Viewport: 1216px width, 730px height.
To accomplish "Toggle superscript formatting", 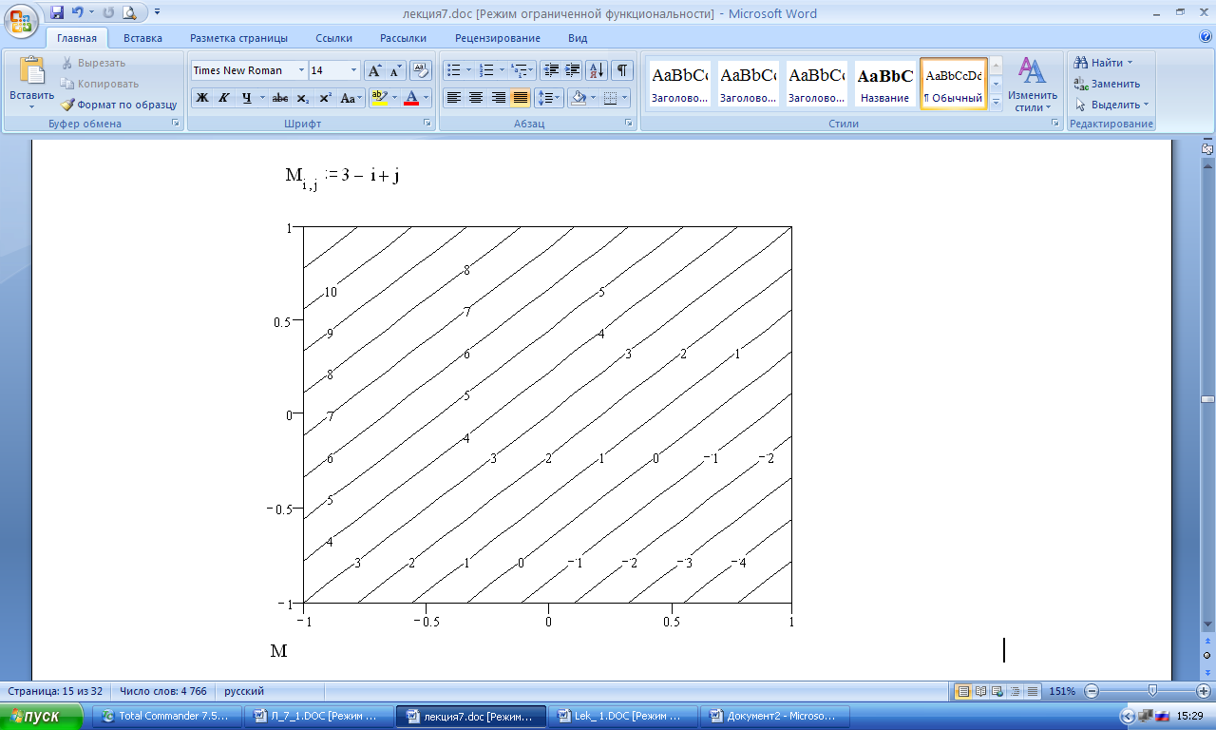I will coord(324,97).
